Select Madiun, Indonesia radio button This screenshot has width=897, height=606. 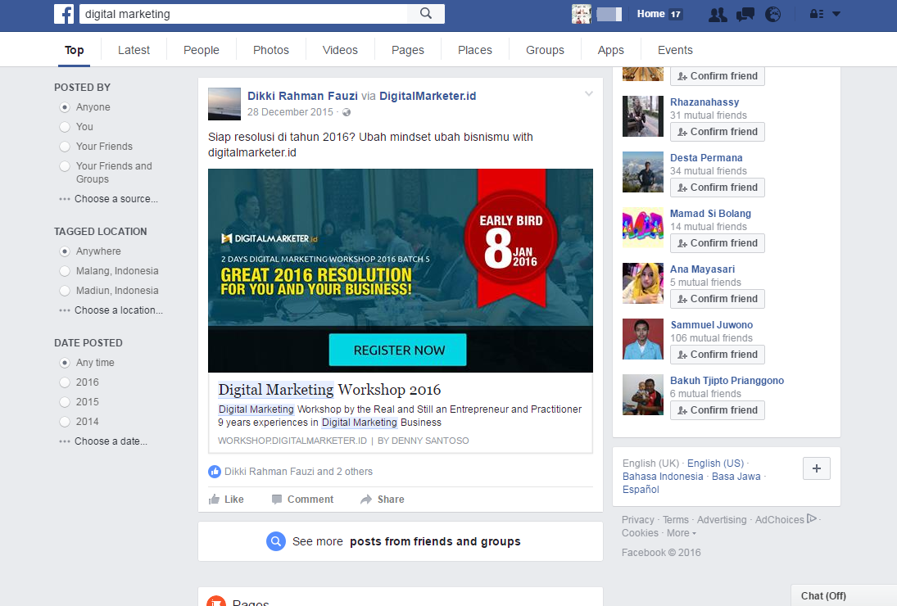(65, 291)
